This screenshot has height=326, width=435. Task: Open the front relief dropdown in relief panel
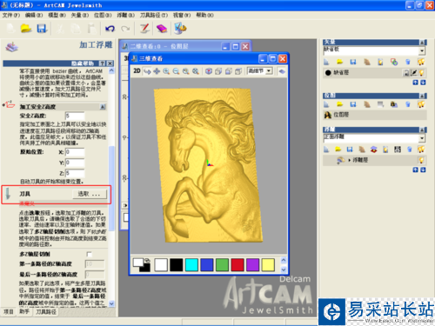[x=422, y=138]
